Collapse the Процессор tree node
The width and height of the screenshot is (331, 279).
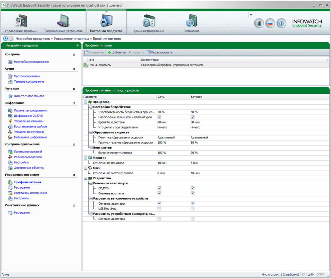86,102
